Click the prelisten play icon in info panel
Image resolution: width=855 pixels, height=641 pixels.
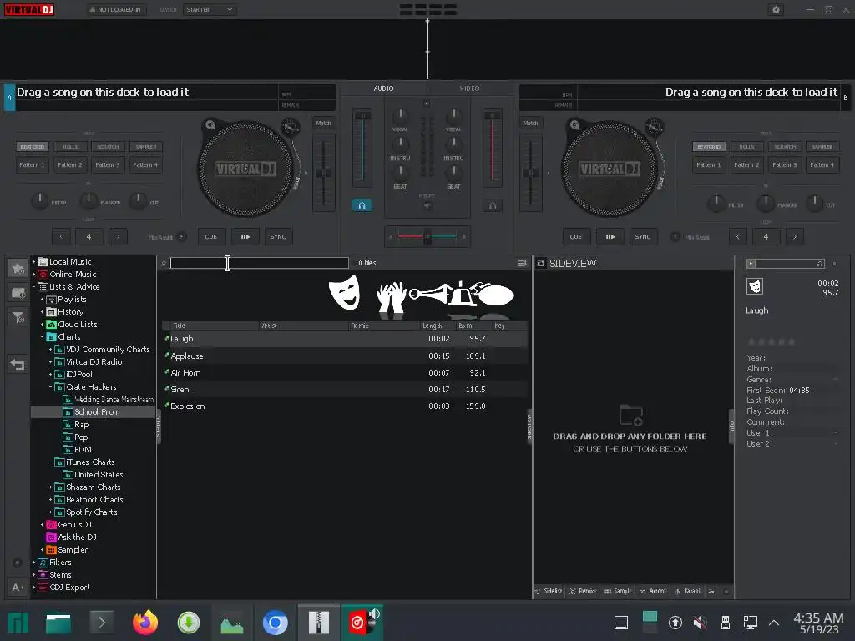(751, 264)
